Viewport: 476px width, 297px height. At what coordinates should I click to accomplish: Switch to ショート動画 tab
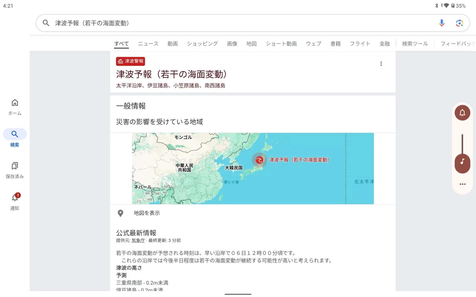281,44
